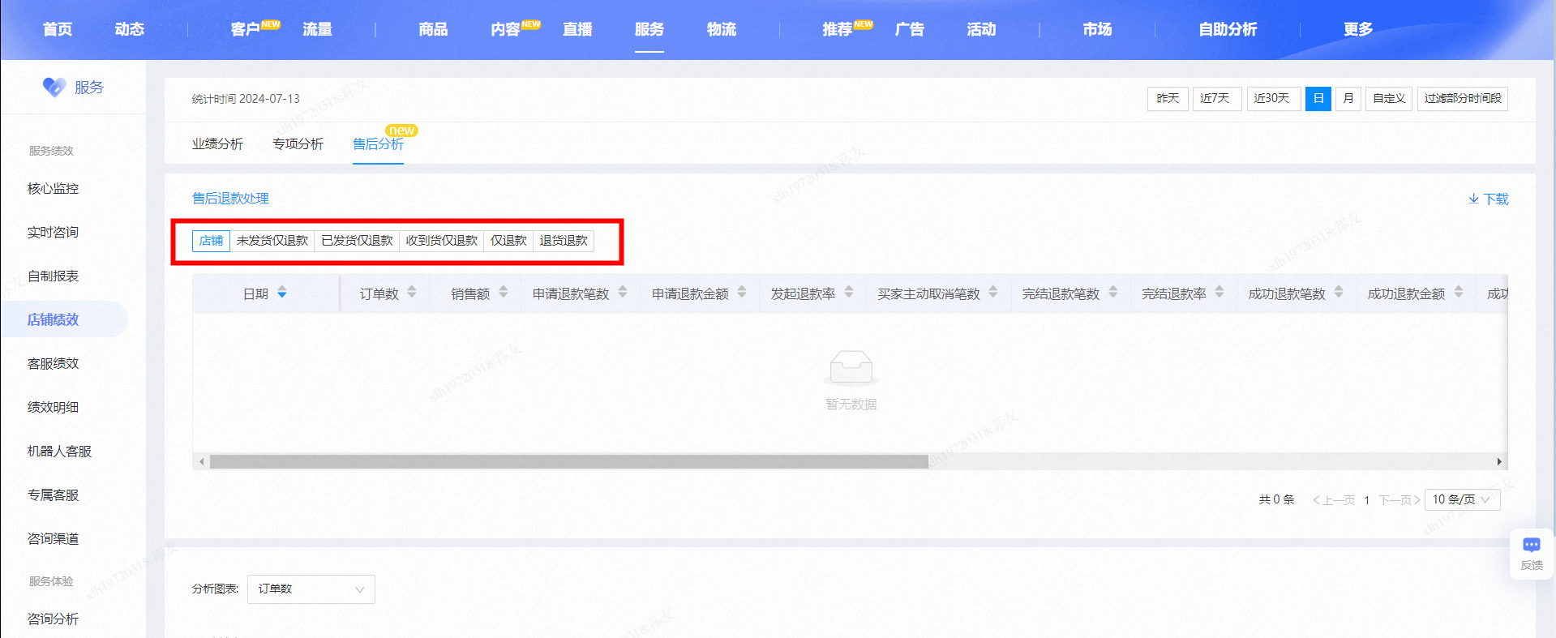The width and height of the screenshot is (1556, 638).
Task: Open 咨询渠道 in the sidebar
Action: (x=54, y=538)
